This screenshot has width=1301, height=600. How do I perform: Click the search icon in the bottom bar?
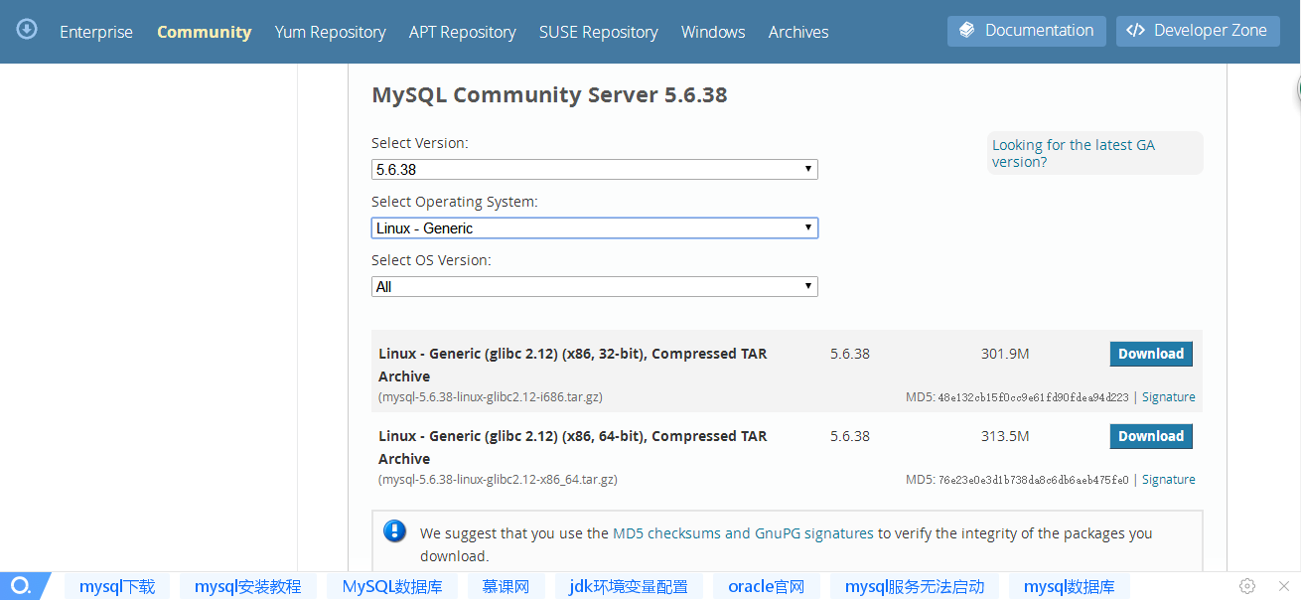[21, 586]
